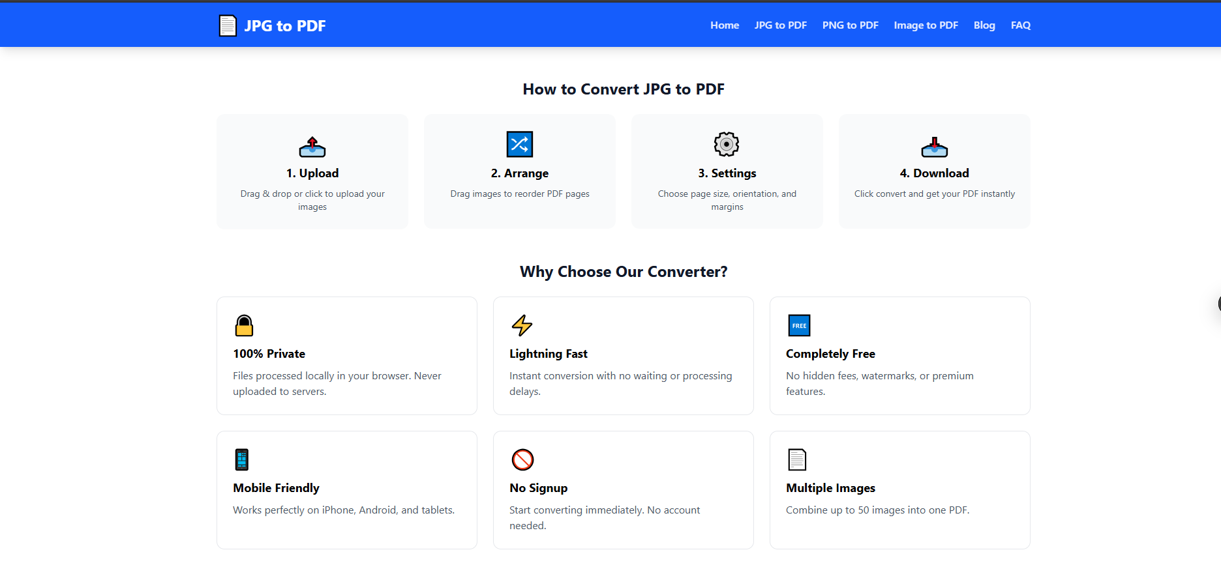Click the Settings gear icon
The height and width of the screenshot is (580, 1221).
(x=727, y=144)
